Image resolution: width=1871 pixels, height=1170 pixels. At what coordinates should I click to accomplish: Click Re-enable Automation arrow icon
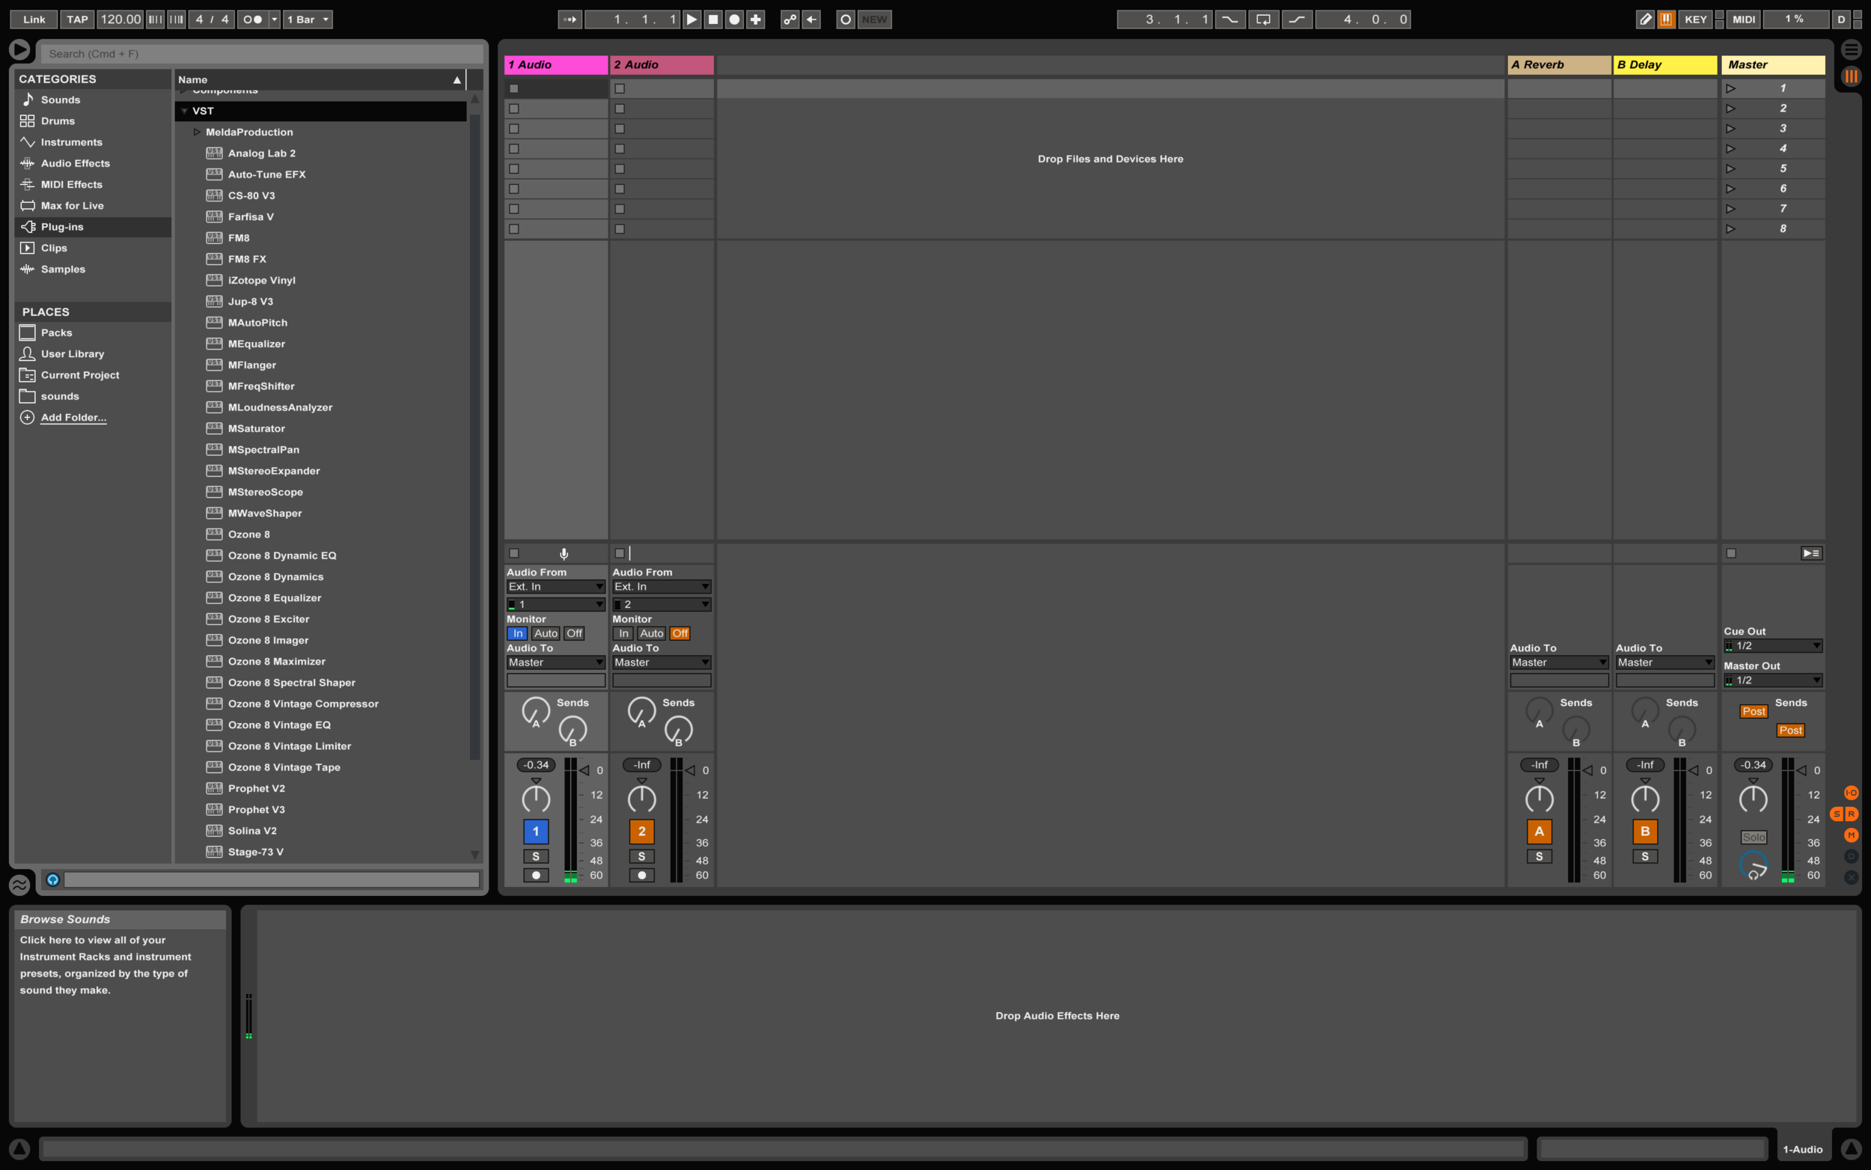tap(811, 19)
